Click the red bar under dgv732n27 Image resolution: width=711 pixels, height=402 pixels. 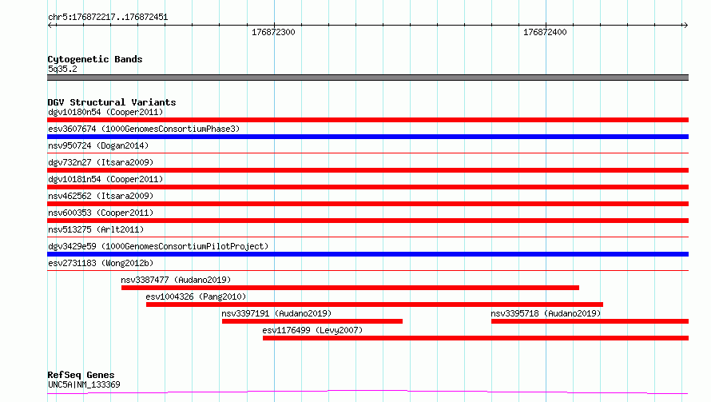[367, 170]
